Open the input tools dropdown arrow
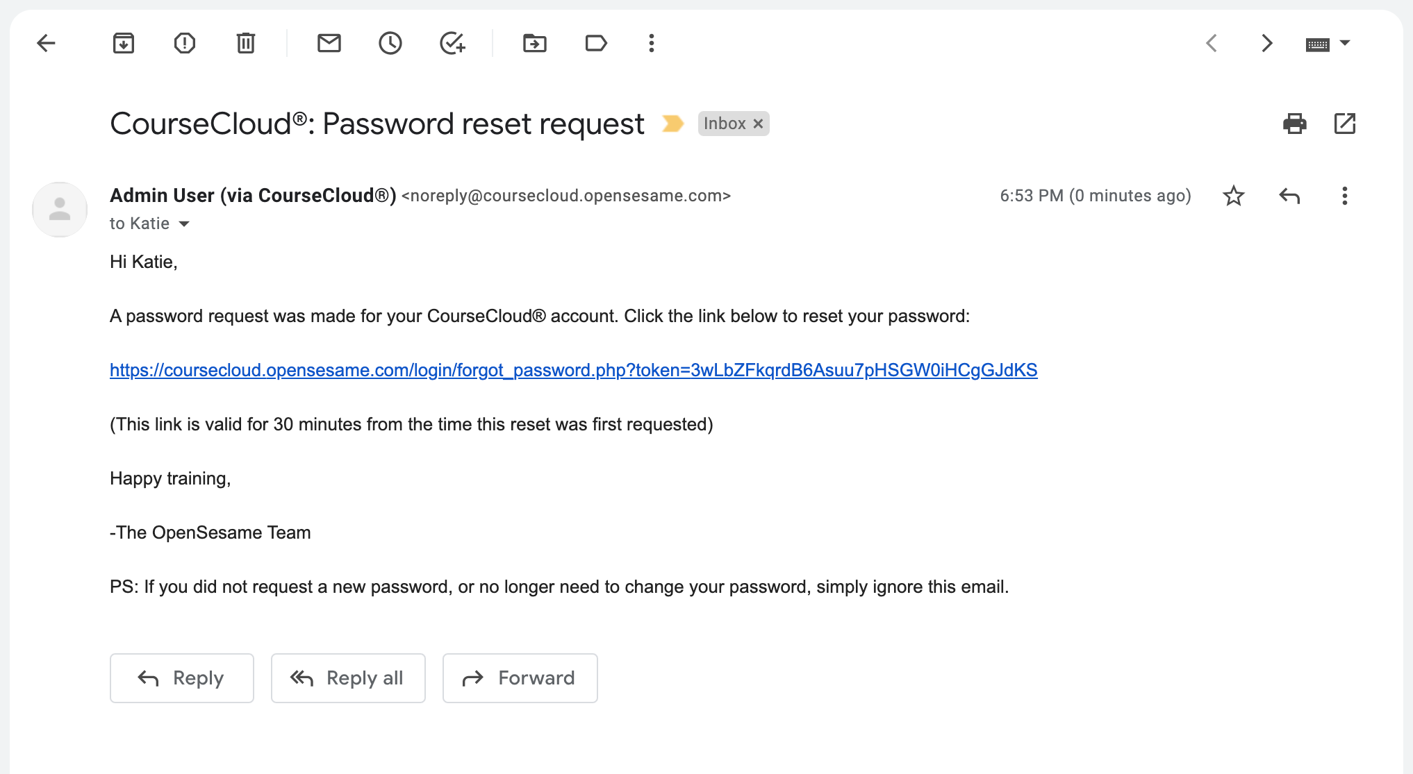Image resolution: width=1413 pixels, height=774 pixels. point(1345,43)
